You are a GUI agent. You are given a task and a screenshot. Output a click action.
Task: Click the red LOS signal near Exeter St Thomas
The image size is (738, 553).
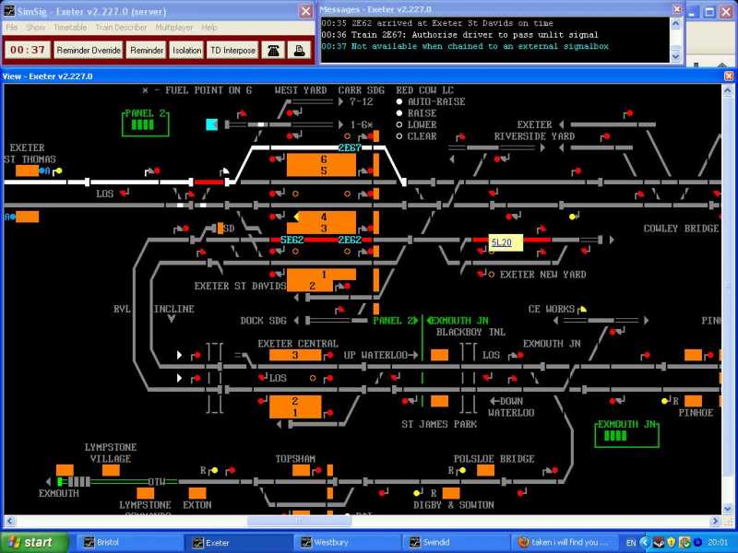(124, 193)
